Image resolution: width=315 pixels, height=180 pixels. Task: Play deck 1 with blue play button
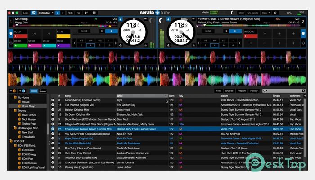point(111,31)
